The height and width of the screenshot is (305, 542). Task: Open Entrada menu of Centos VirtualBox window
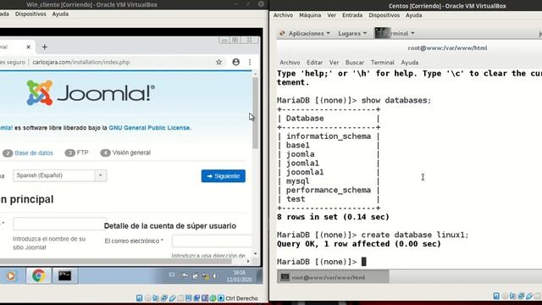(352, 15)
